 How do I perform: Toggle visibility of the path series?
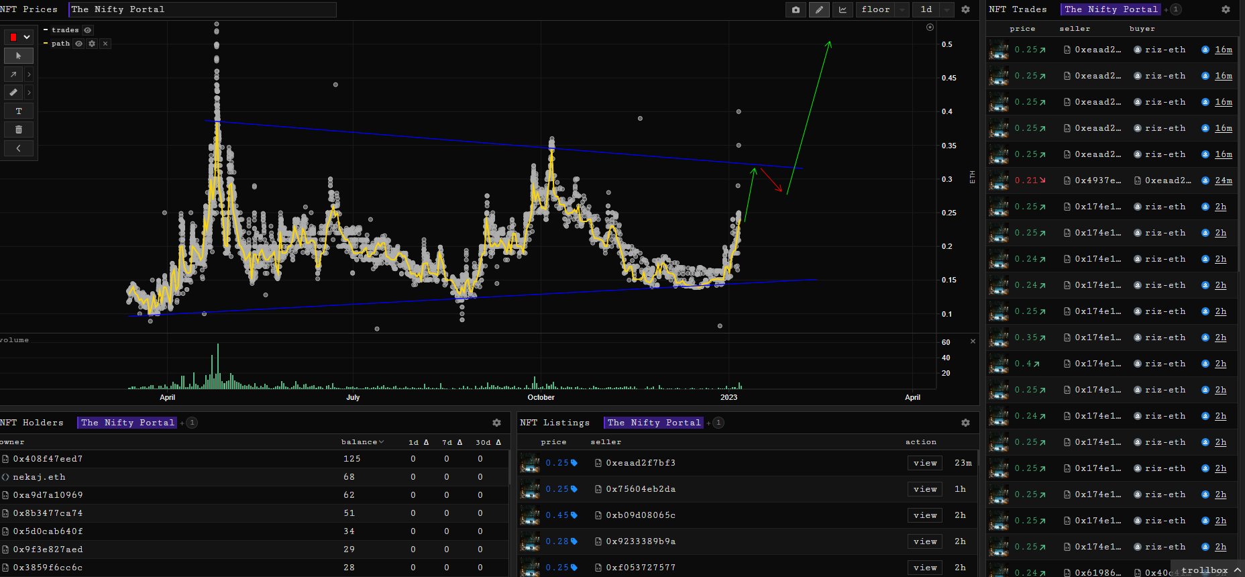[x=78, y=44]
